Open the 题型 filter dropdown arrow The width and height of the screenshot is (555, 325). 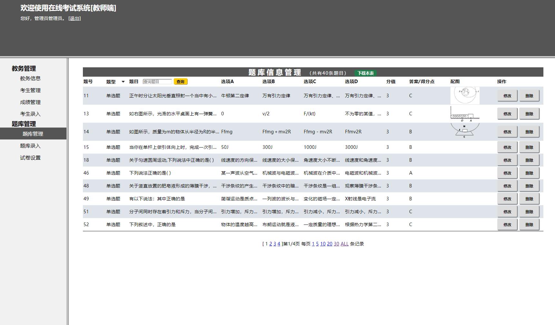tap(123, 81)
